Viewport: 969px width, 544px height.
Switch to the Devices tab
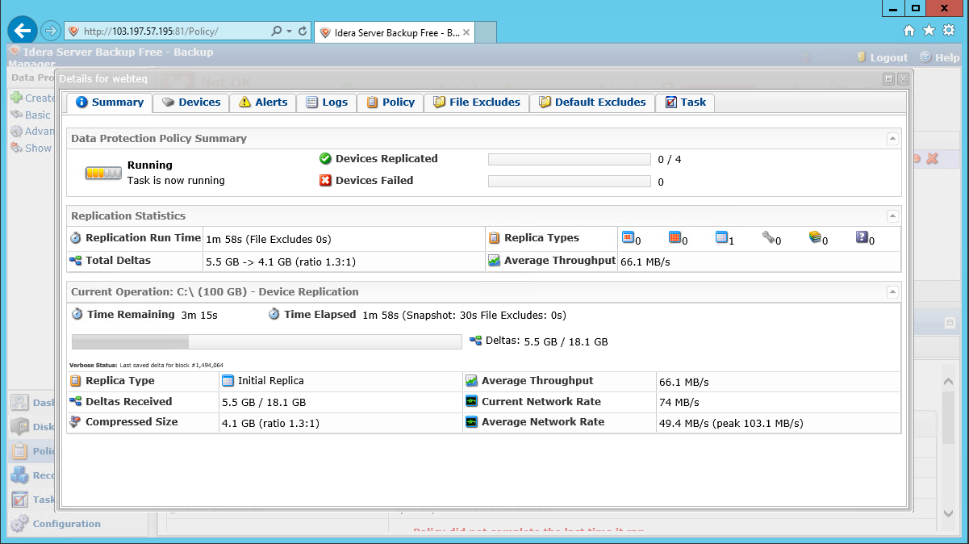pos(191,103)
